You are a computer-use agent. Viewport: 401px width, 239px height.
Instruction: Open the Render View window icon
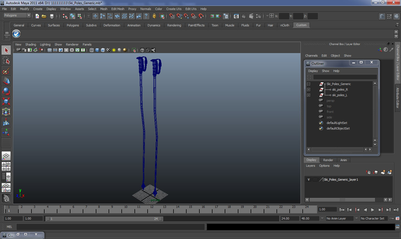click(x=236, y=16)
